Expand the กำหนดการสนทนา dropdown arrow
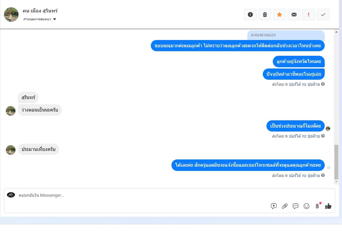 tap(55, 19)
